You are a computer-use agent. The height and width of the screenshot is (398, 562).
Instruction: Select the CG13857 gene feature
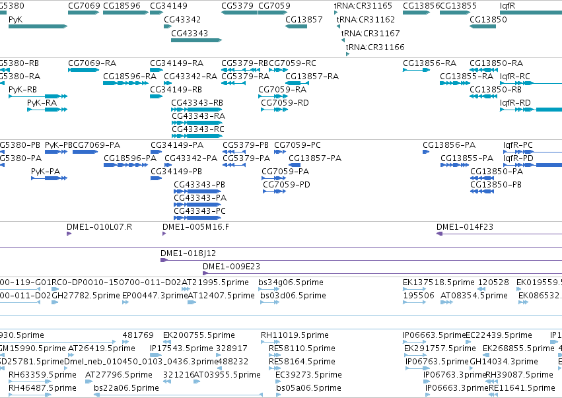pos(296,26)
